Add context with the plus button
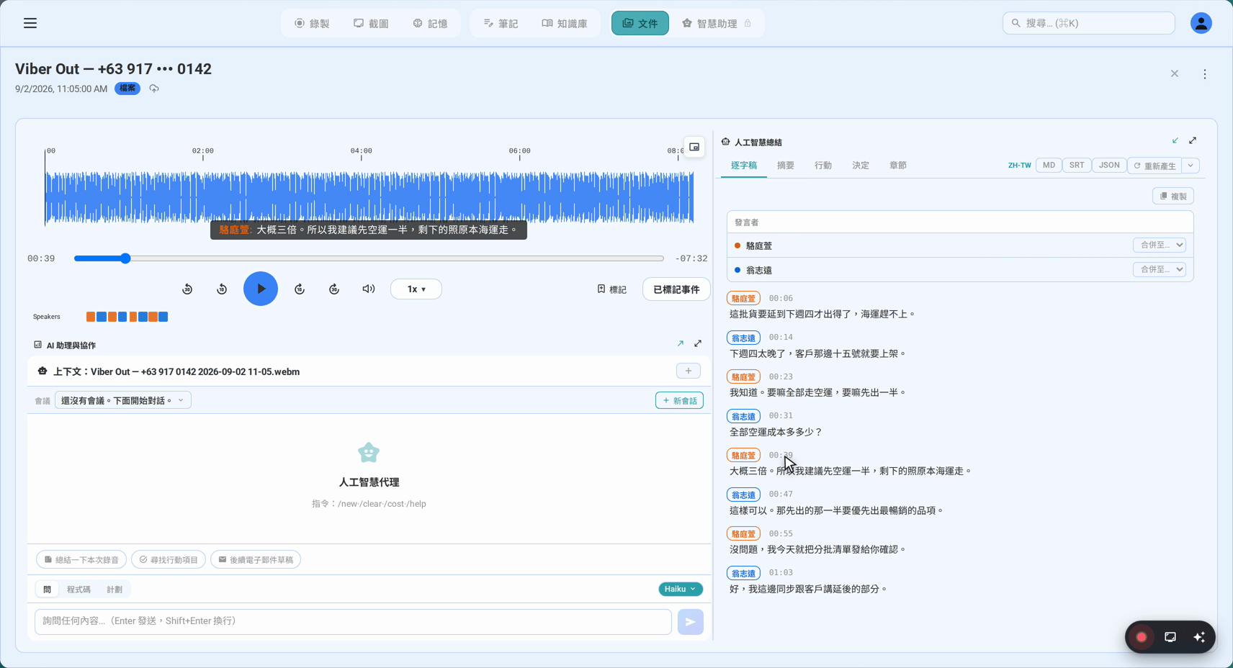This screenshot has height=668, width=1233. point(689,371)
